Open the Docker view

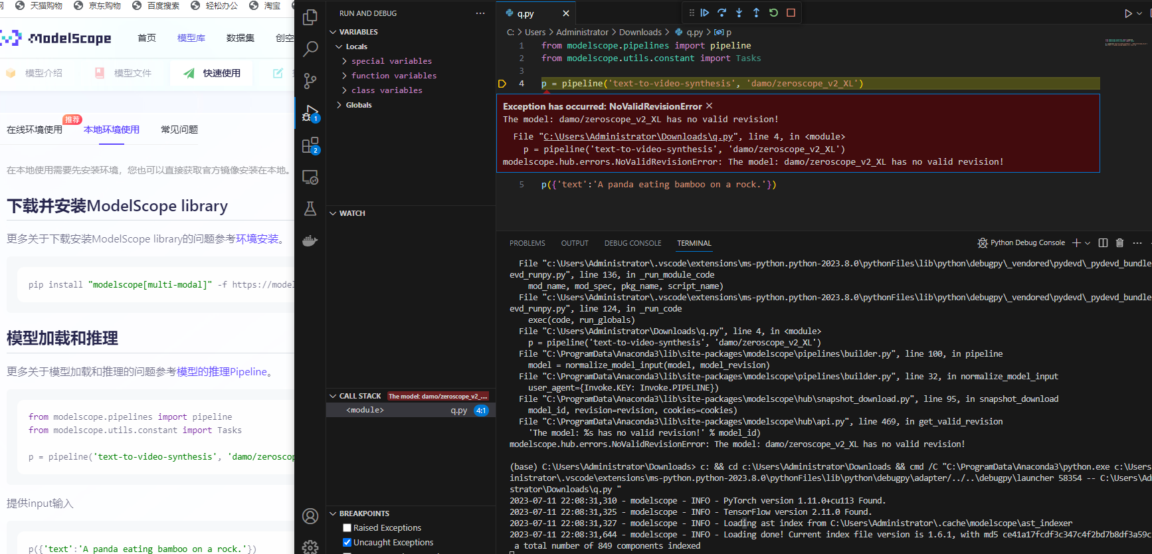(310, 240)
